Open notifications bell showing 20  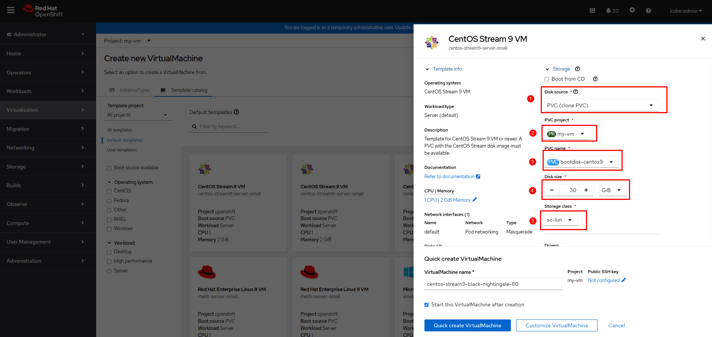[612, 11]
